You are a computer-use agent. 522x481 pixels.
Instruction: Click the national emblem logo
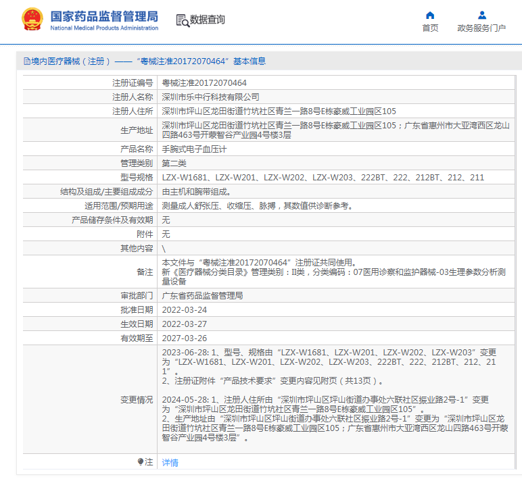click(32, 20)
